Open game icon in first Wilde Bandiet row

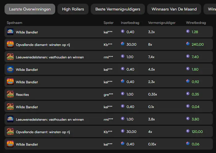10,32
